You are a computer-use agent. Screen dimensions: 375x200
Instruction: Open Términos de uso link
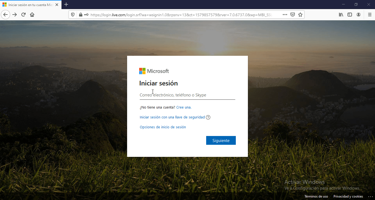pyautogui.click(x=316, y=196)
